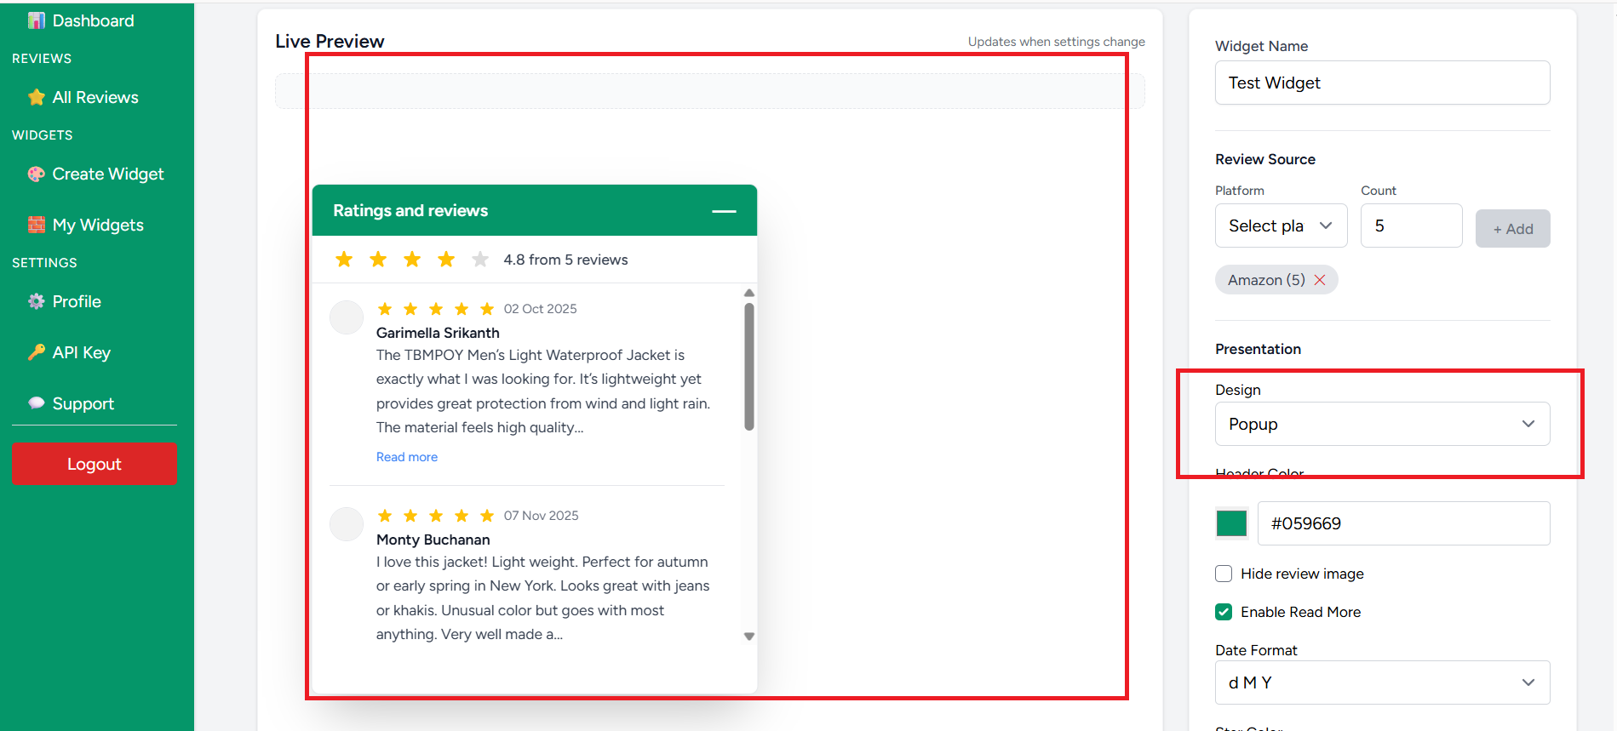
Task: Minimize the Ratings and reviews popup
Action: pos(724,211)
